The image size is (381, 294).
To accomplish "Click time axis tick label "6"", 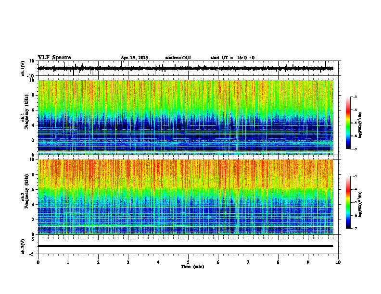I will (x=218, y=262).
